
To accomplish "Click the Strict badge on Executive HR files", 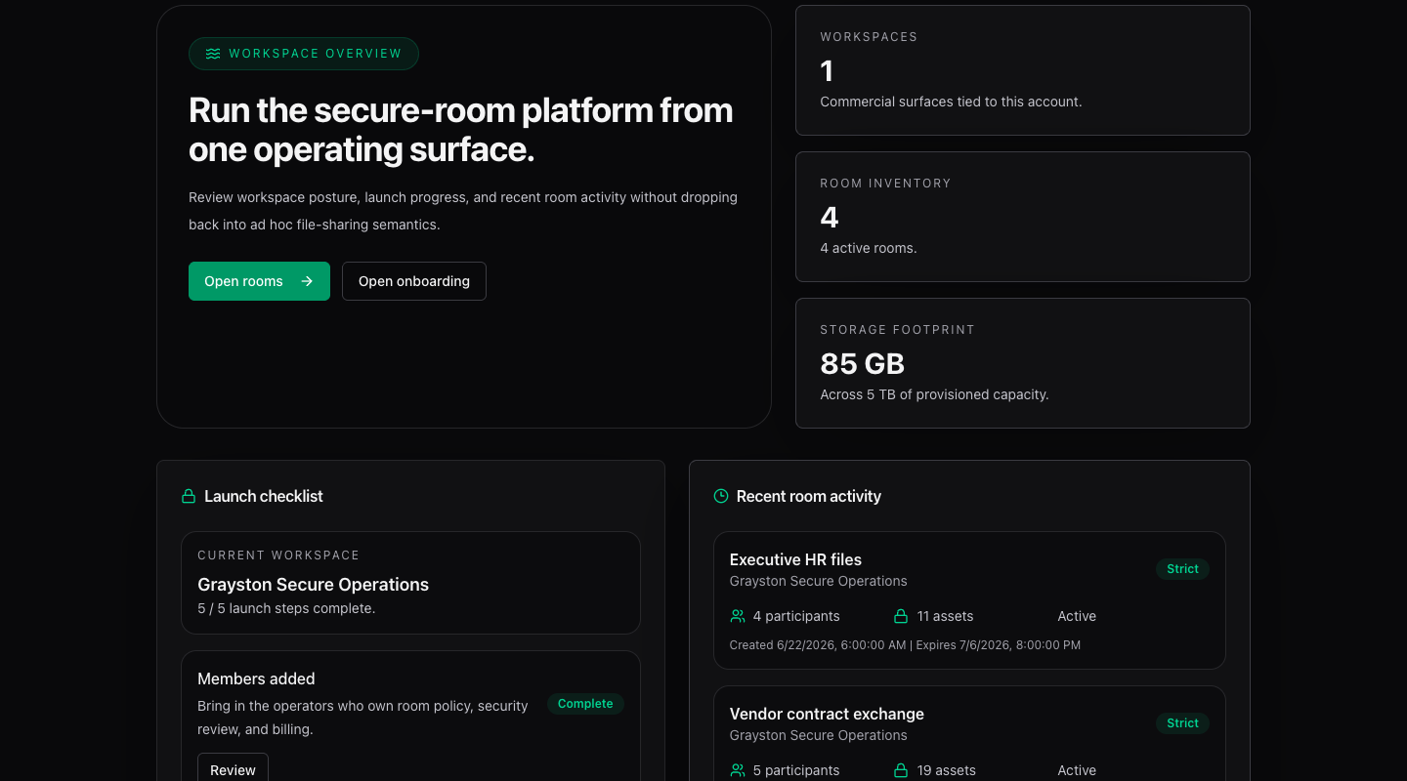I will tap(1182, 569).
